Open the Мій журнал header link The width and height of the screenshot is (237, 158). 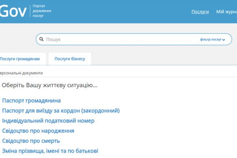226,12
